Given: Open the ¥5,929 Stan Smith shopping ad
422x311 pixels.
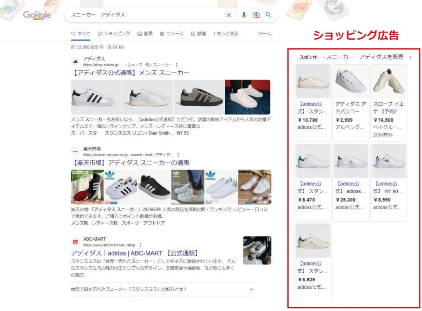Looking at the screenshot, I should [313, 262].
